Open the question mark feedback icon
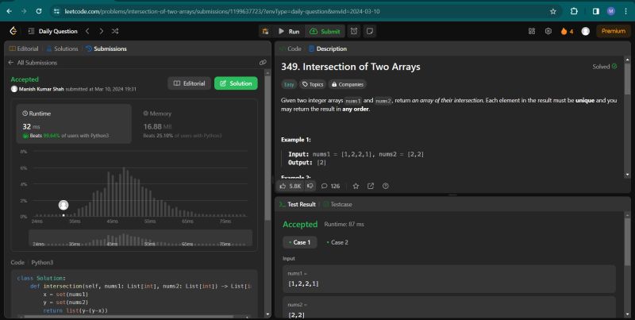 [386, 186]
